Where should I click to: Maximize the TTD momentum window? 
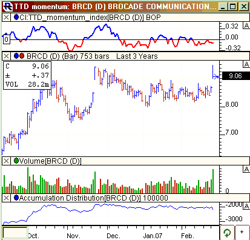pos(233,7)
